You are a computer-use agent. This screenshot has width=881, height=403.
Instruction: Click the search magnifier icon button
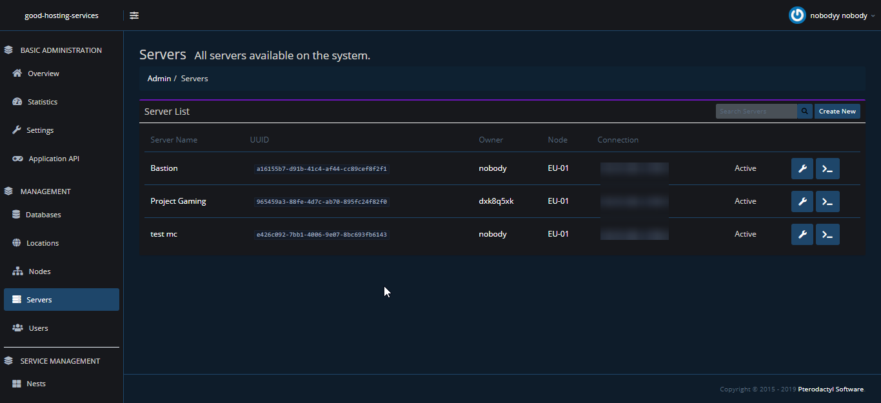tap(805, 112)
